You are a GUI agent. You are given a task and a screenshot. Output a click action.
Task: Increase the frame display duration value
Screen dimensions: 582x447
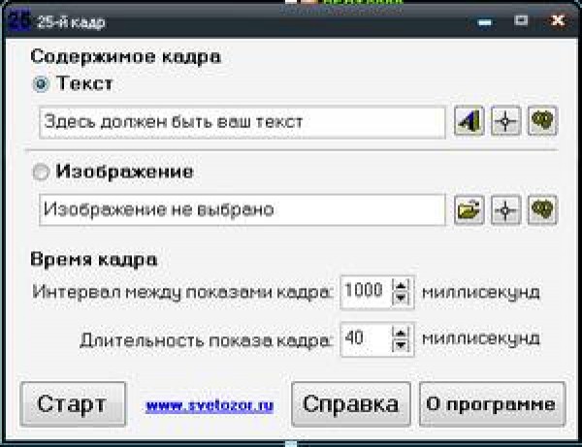(401, 334)
